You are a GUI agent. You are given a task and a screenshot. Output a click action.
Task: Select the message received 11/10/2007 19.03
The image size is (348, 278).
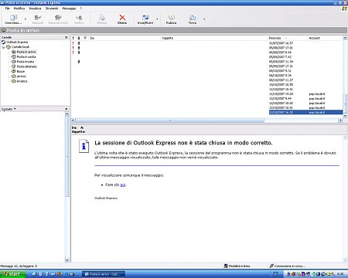[x=207, y=94]
